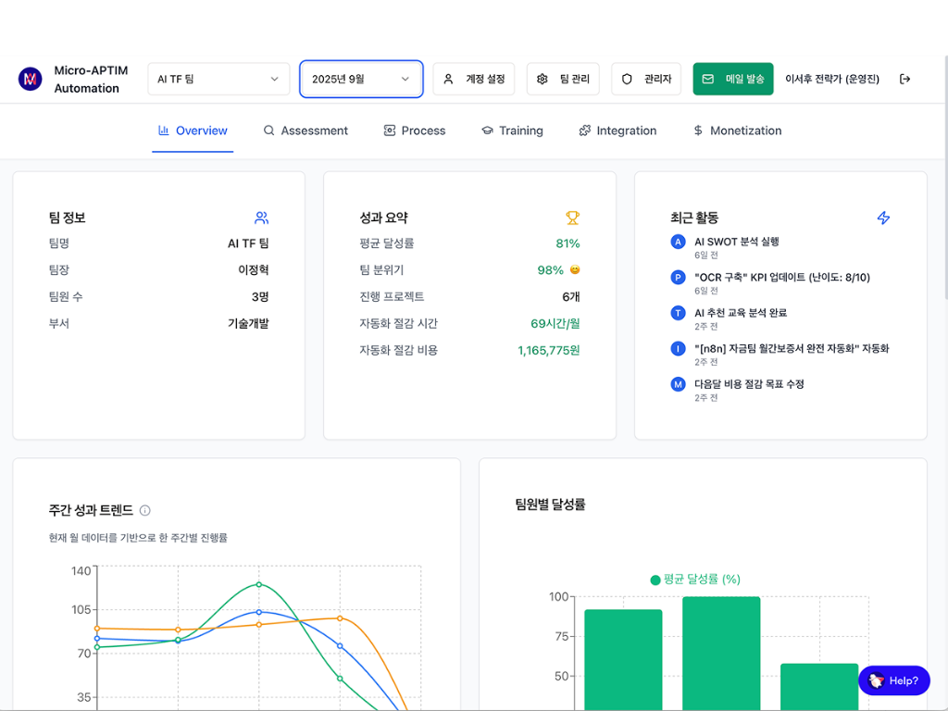Click the Micro-APTIM logo icon
Screen dimensions: 948x711
(x=30, y=80)
